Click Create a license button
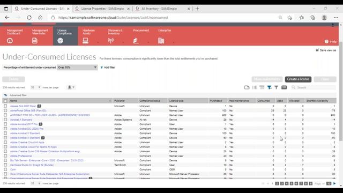This screenshot has width=343, height=193. click(x=298, y=79)
